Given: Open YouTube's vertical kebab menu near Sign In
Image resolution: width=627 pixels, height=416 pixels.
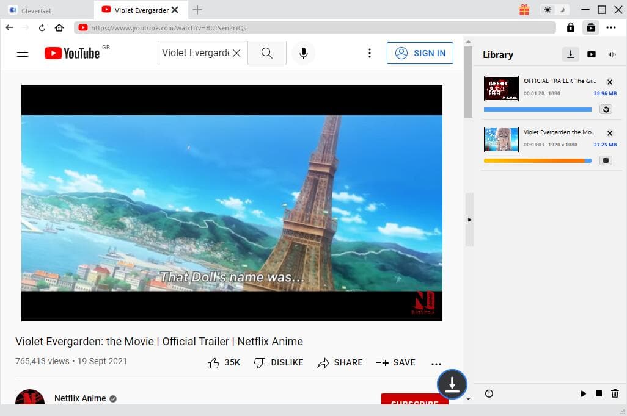Looking at the screenshot, I should [370, 53].
